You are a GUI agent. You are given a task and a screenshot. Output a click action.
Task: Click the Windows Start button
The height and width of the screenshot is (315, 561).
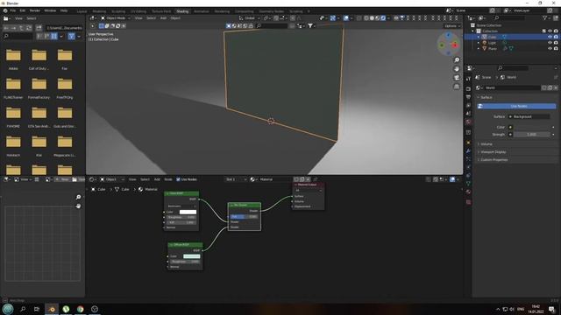click(x=8, y=309)
